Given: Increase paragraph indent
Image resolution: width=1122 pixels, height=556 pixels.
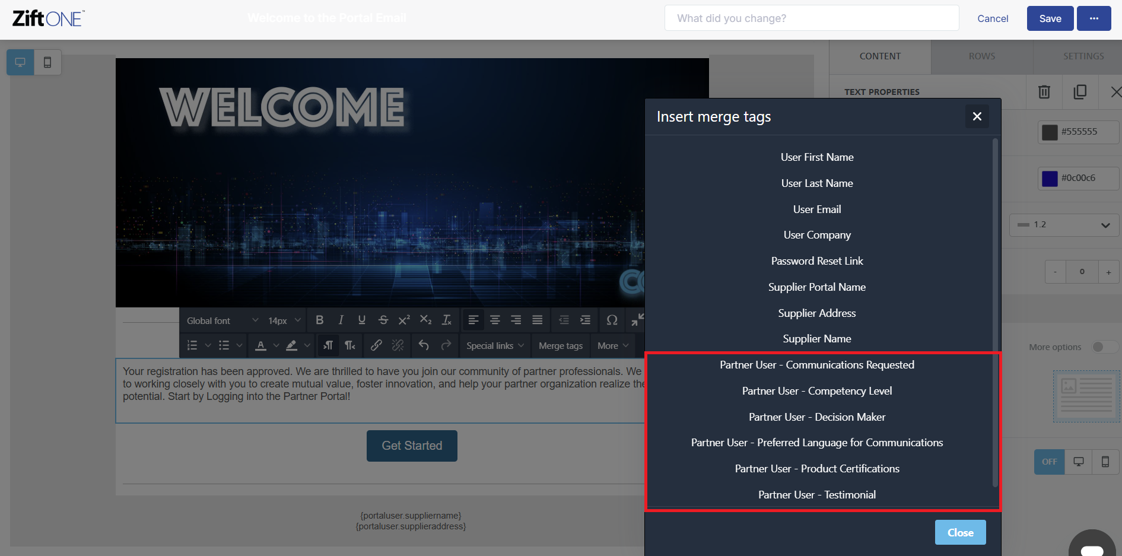Looking at the screenshot, I should coord(585,320).
